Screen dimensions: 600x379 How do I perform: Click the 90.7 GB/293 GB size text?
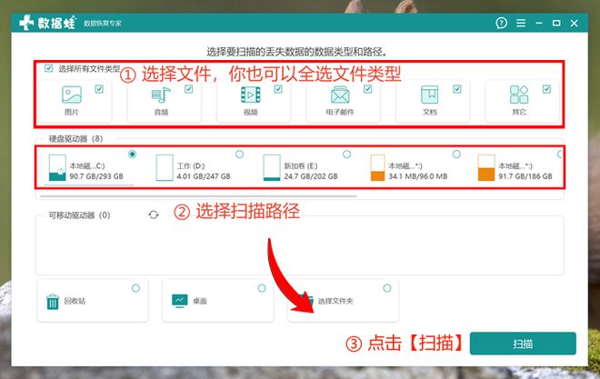pos(96,176)
